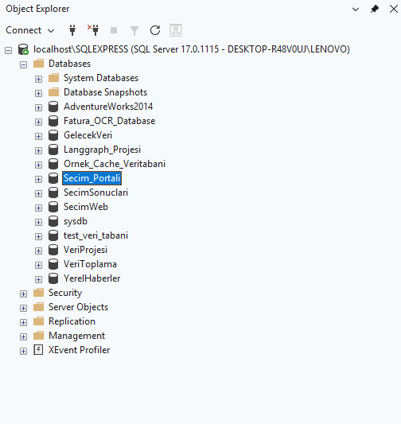The height and width of the screenshot is (424, 401).
Task: Click the Databases folder icon
Action: coord(38,64)
